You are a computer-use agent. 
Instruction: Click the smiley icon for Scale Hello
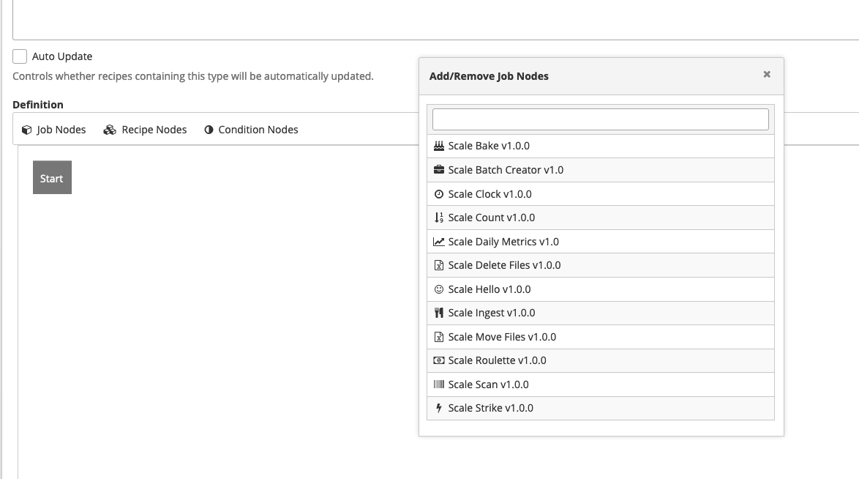tap(439, 289)
